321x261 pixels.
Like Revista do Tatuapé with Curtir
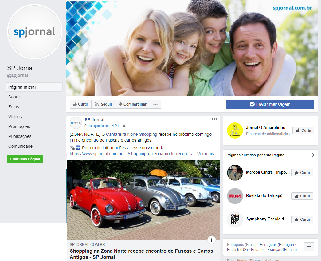(x=302, y=196)
